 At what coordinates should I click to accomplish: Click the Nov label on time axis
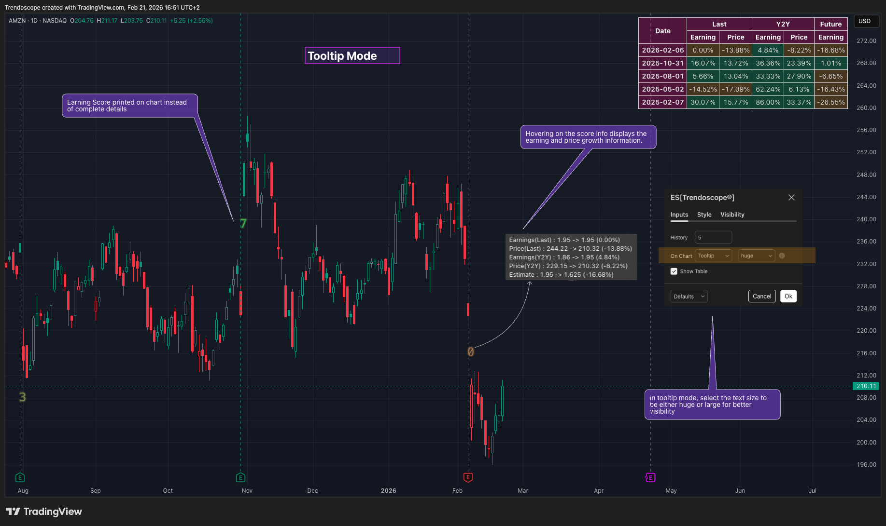point(247,491)
